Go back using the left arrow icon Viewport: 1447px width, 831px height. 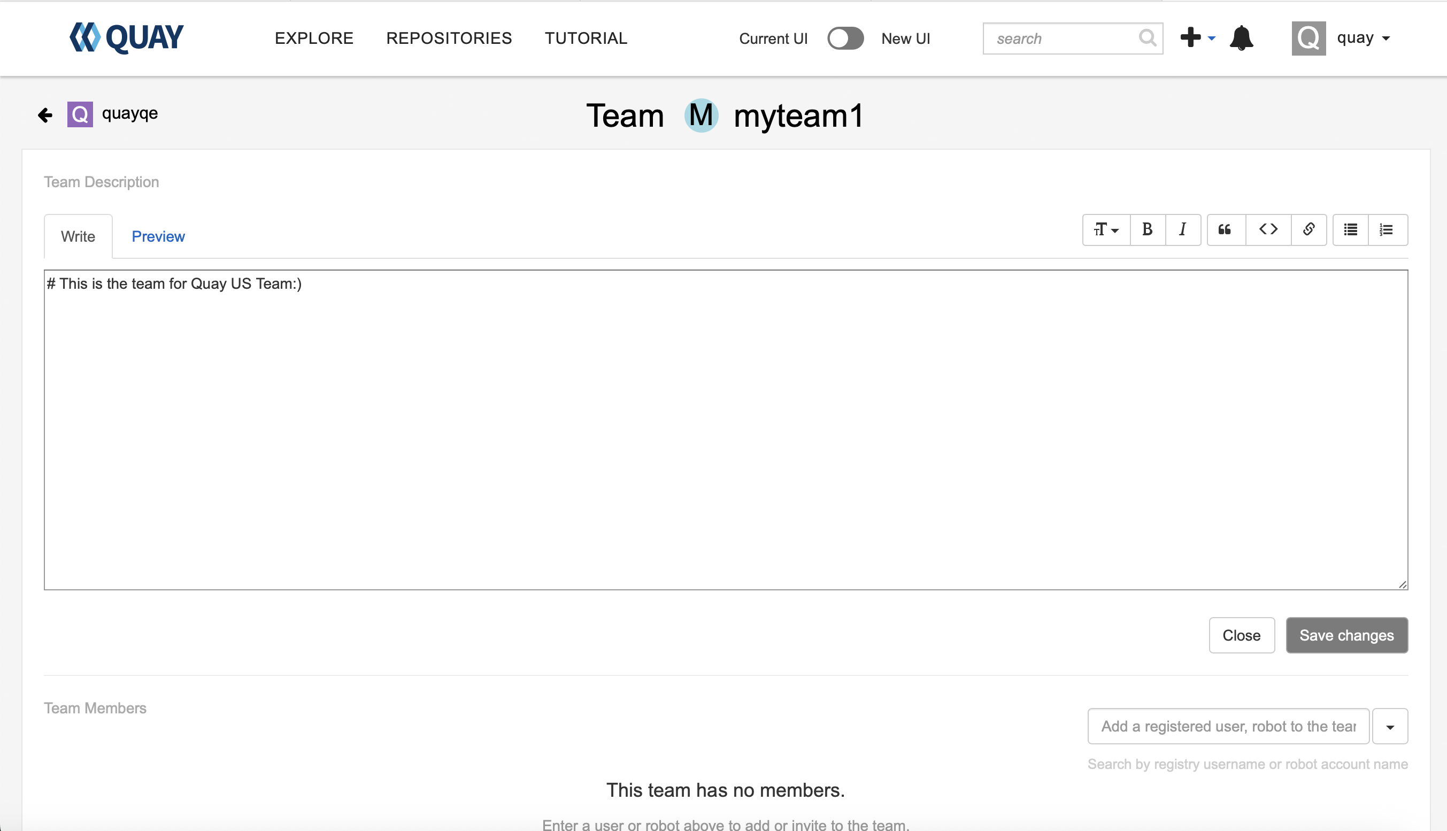[45, 115]
